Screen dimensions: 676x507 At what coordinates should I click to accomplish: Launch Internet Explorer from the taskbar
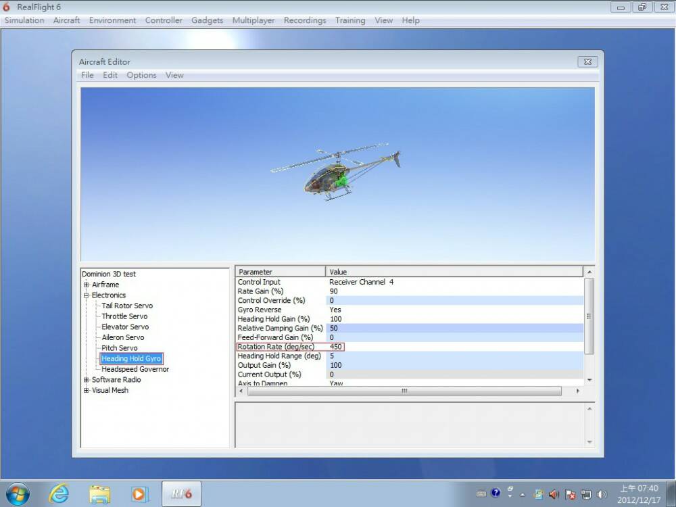(x=59, y=493)
